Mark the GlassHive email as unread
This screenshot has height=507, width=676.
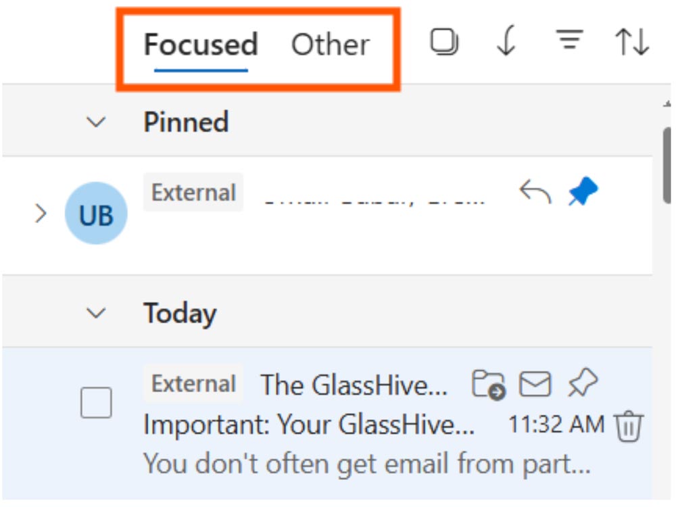535,385
